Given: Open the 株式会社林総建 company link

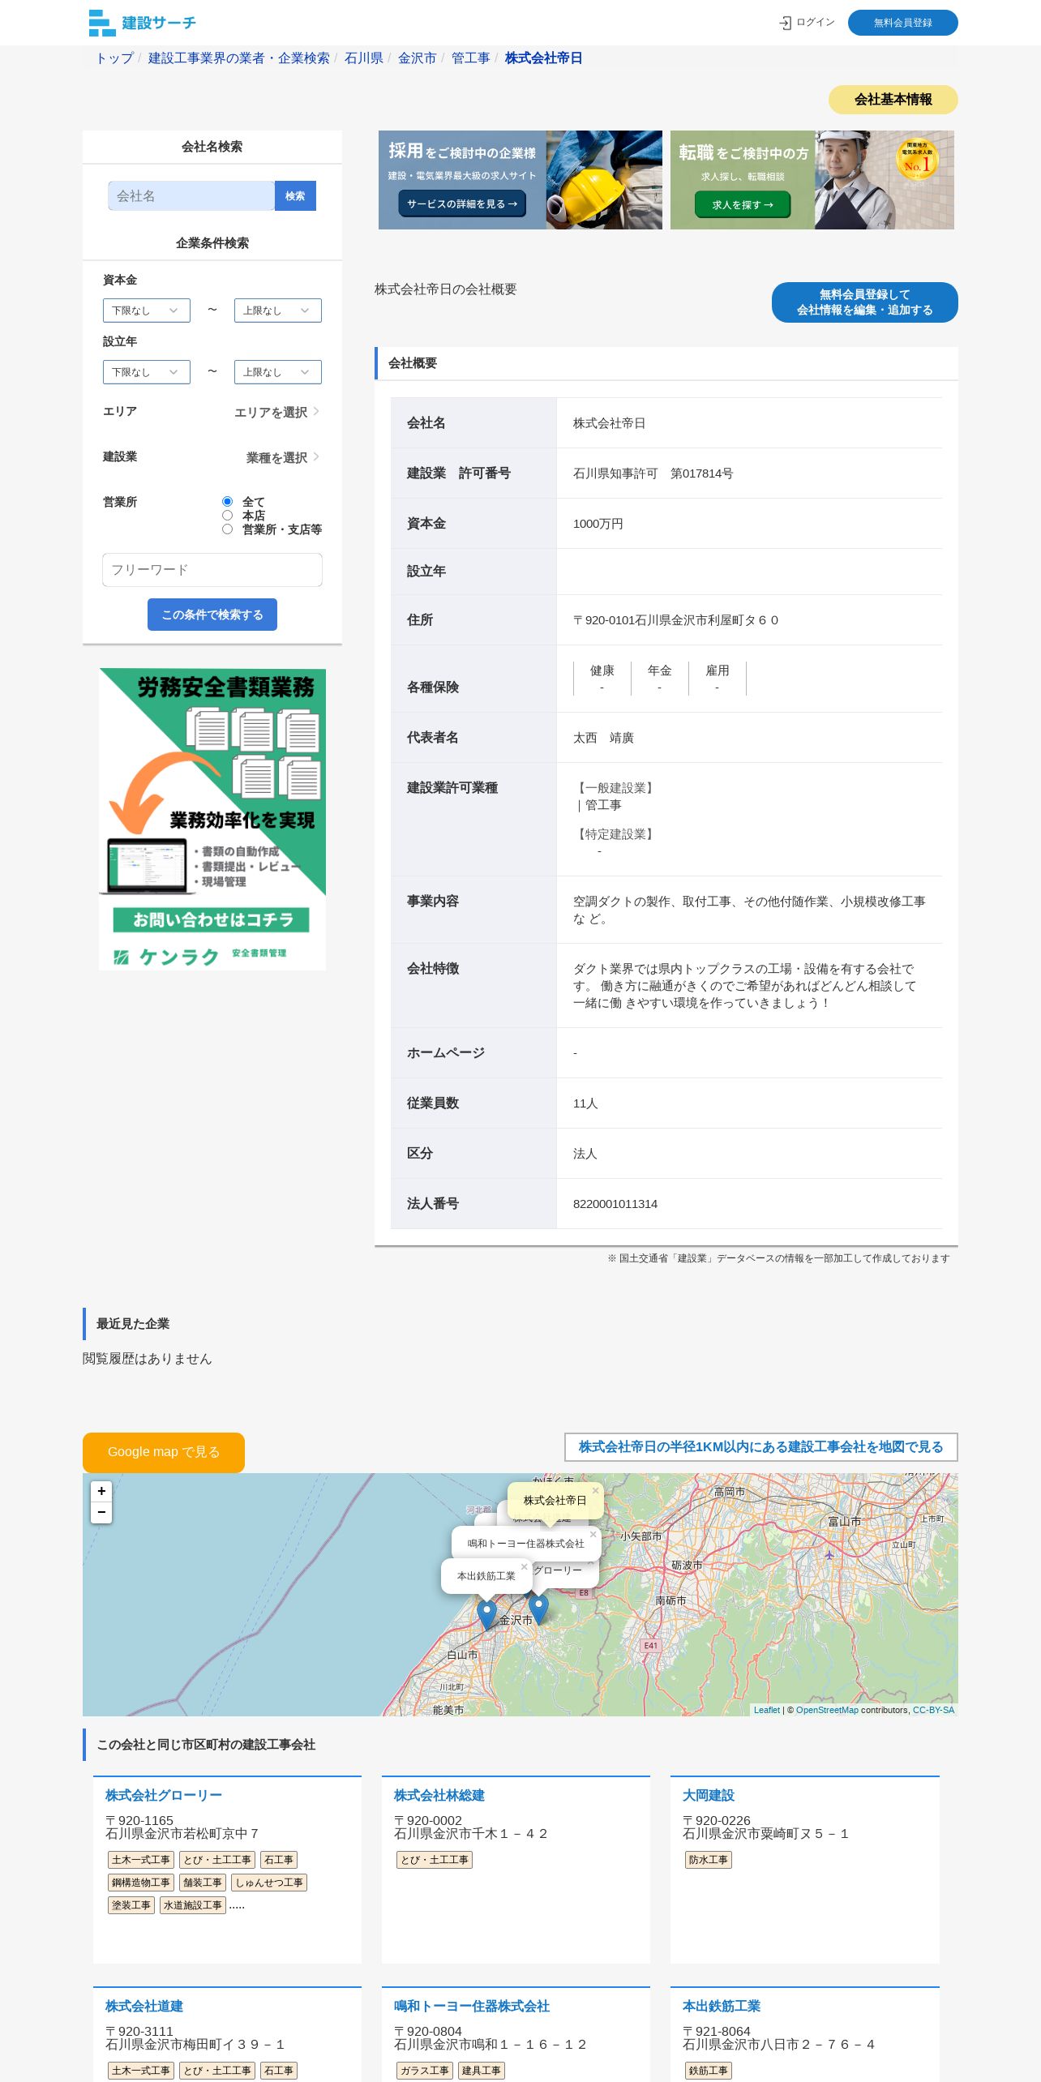Looking at the screenshot, I should coord(439,1796).
